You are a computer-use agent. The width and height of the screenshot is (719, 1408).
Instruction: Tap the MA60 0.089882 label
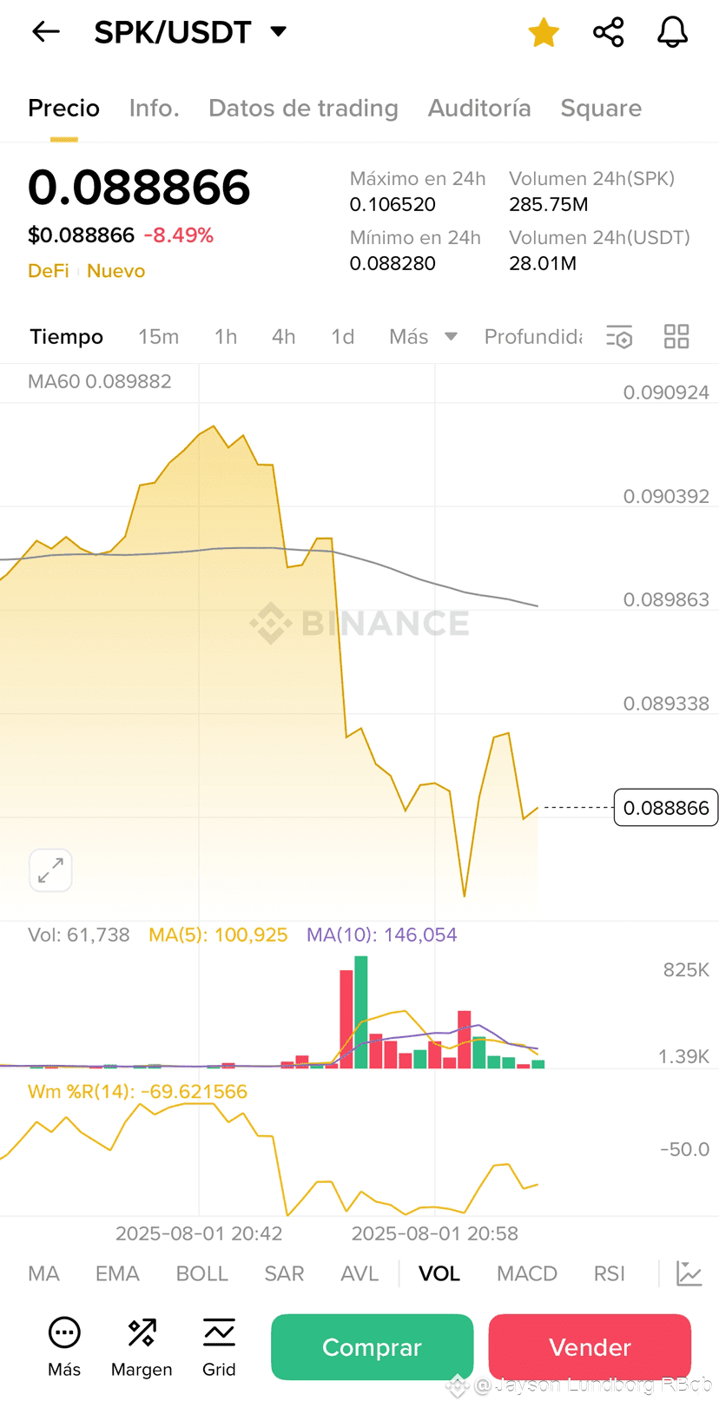100,381
